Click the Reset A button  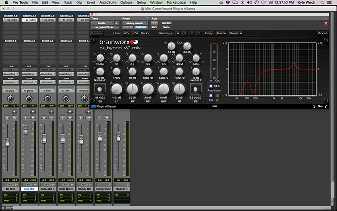point(235,33)
